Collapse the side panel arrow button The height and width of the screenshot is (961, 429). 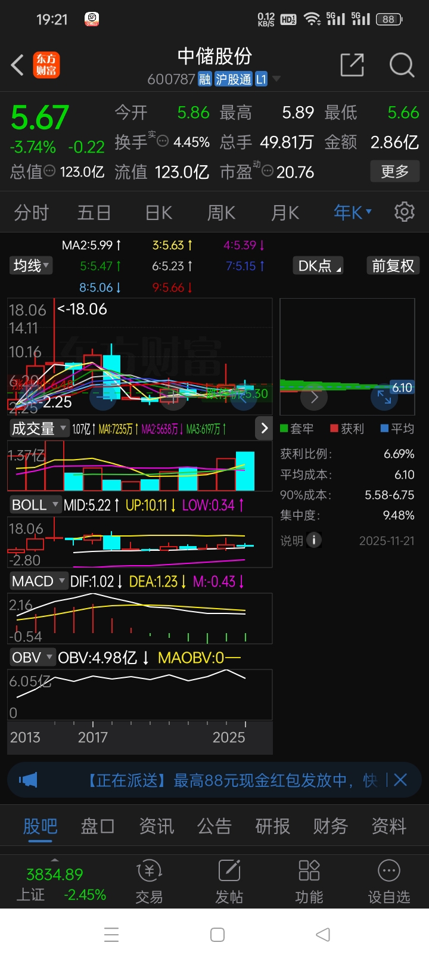click(264, 427)
